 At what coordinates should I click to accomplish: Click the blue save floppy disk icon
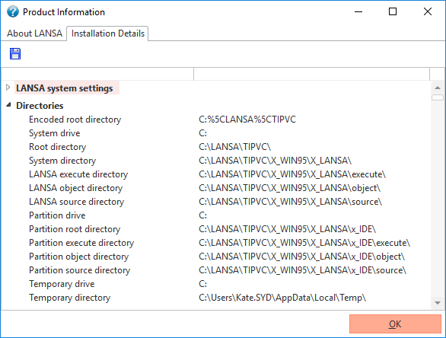[15, 53]
